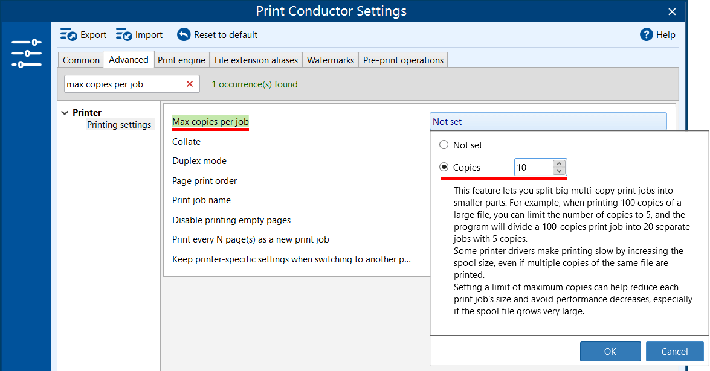Close the Print Conductor Settings window

pos(672,11)
